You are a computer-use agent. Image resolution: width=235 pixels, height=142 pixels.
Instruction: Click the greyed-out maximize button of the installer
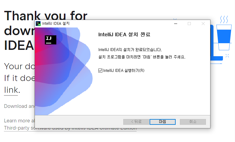point(189,24)
